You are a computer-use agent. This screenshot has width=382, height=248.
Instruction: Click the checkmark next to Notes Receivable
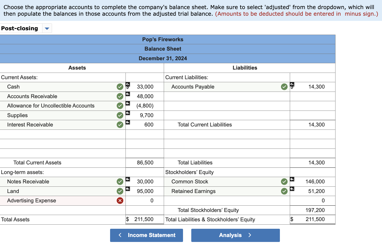(x=120, y=181)
